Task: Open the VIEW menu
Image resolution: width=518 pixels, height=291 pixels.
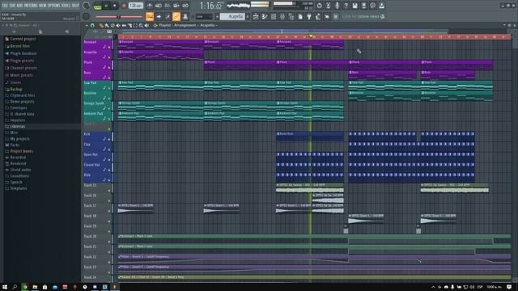Action: 43,6
